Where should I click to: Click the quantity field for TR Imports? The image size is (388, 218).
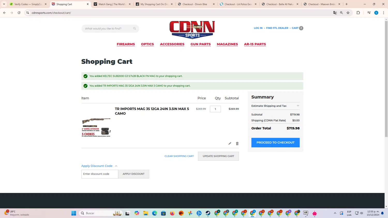click(215, 109)
